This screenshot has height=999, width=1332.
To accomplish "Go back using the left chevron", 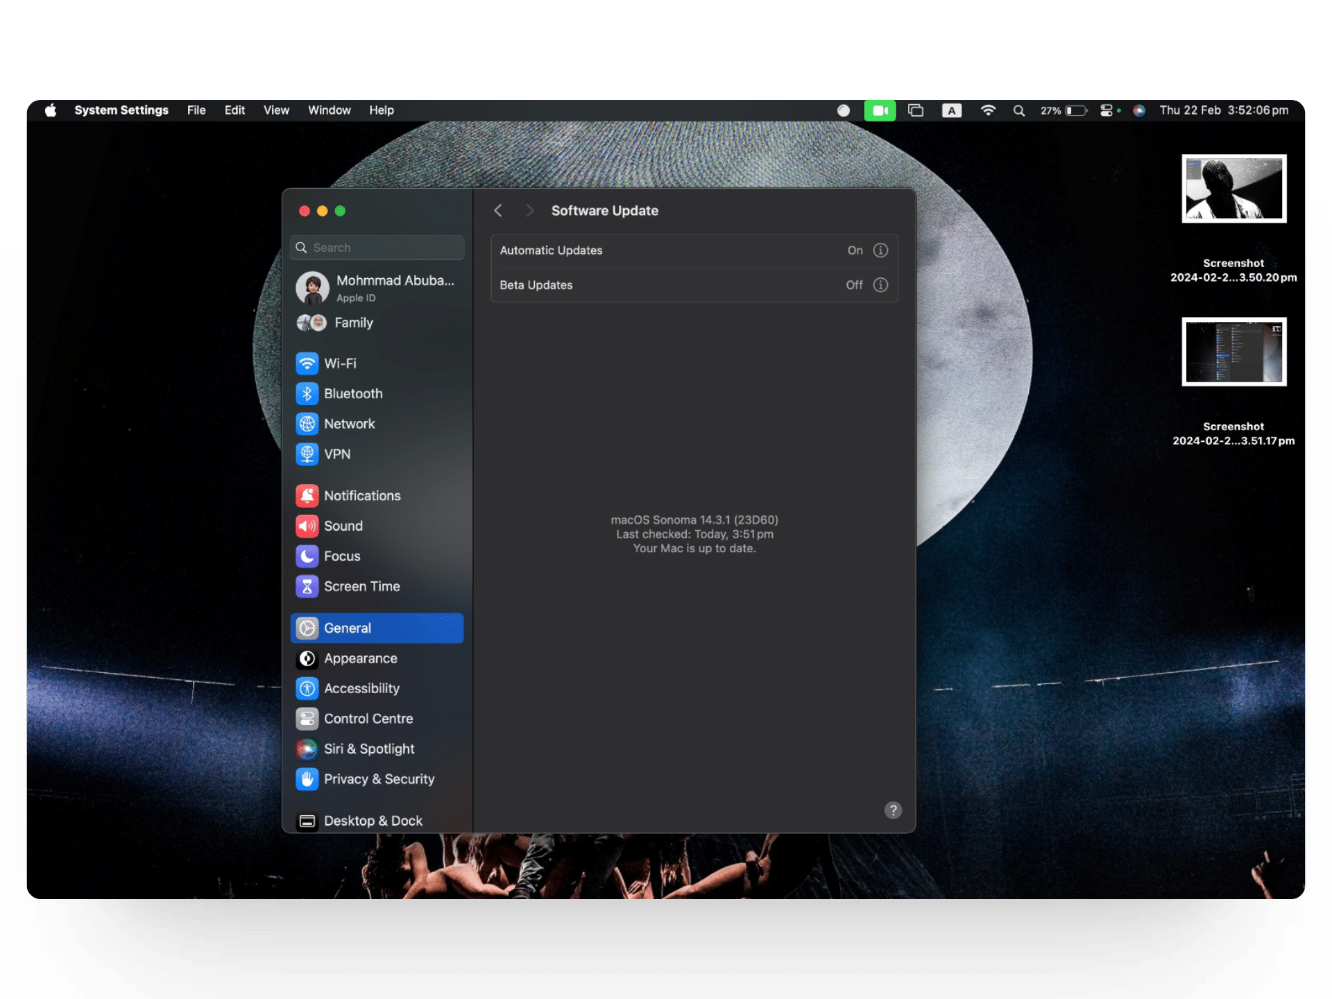I will point(498,210).
